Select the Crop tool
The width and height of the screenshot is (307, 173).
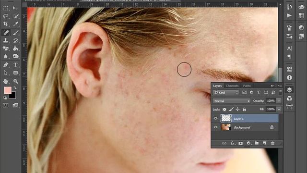6,24
